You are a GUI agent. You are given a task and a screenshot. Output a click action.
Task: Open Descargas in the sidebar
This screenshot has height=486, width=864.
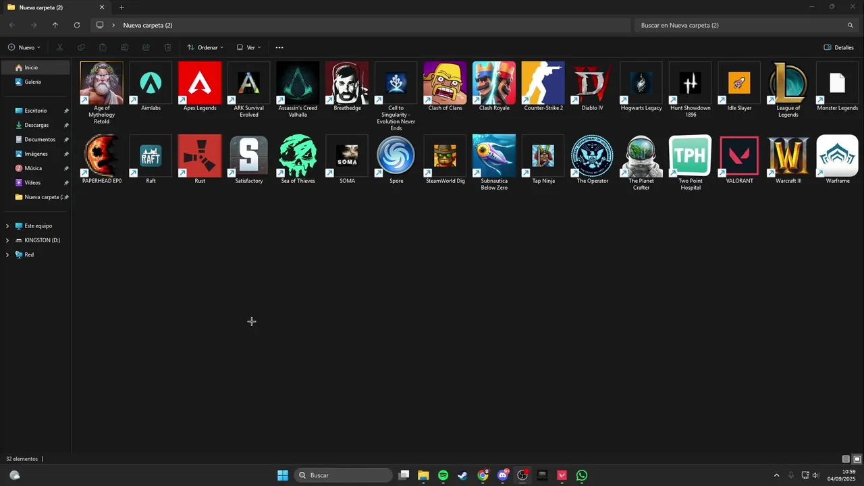[x=35, y=125]
